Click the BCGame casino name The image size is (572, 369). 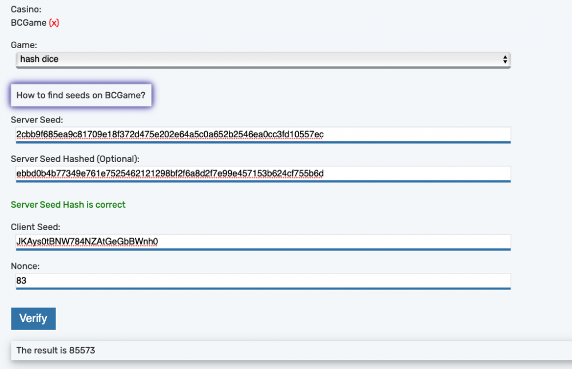[x=29, y=23]
